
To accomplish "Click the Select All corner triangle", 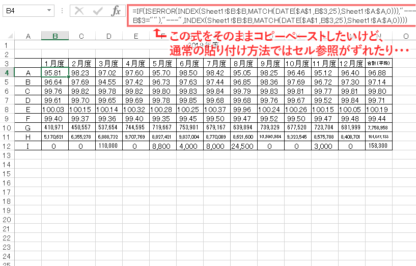I will coord(10,36).
